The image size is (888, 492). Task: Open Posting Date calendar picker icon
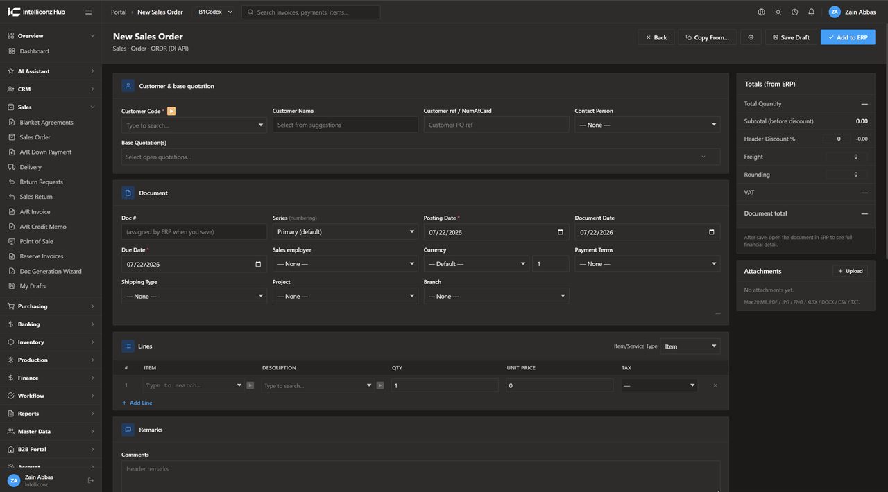(561, 232)
